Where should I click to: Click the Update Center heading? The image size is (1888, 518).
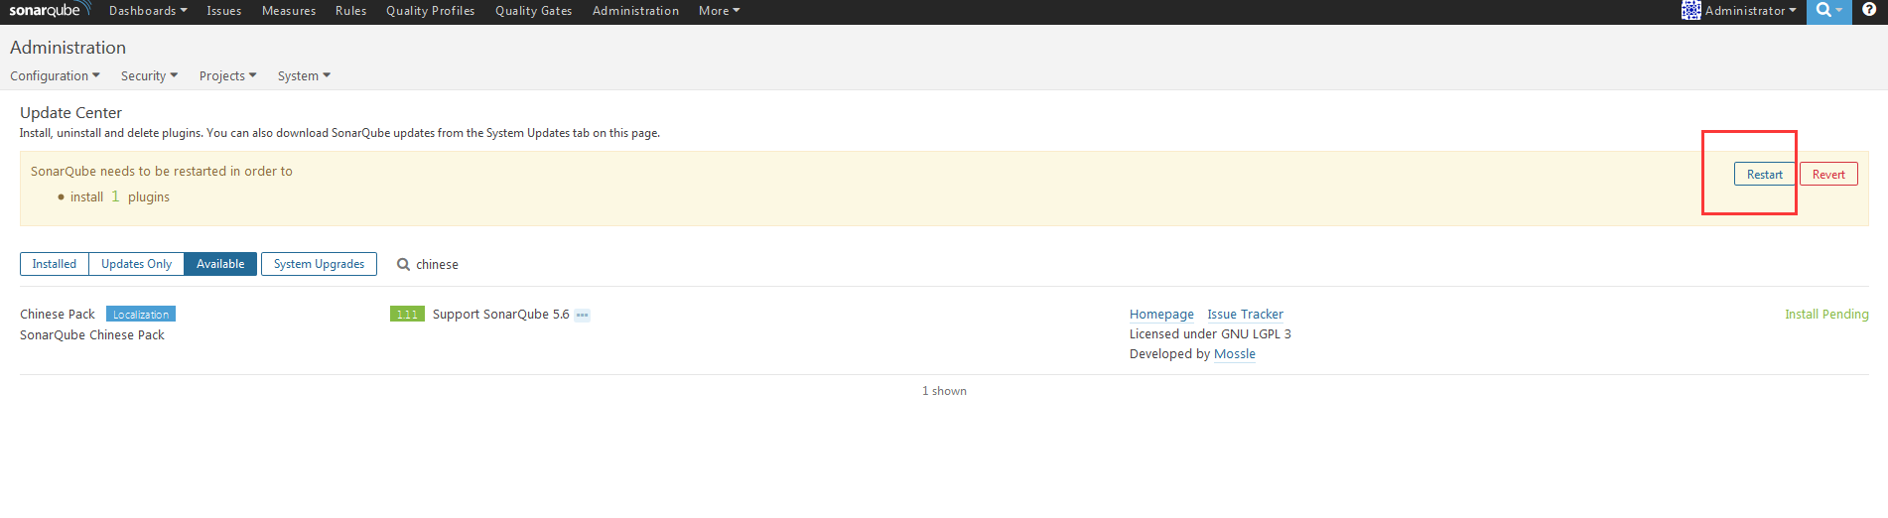click(x=70, y=113)
